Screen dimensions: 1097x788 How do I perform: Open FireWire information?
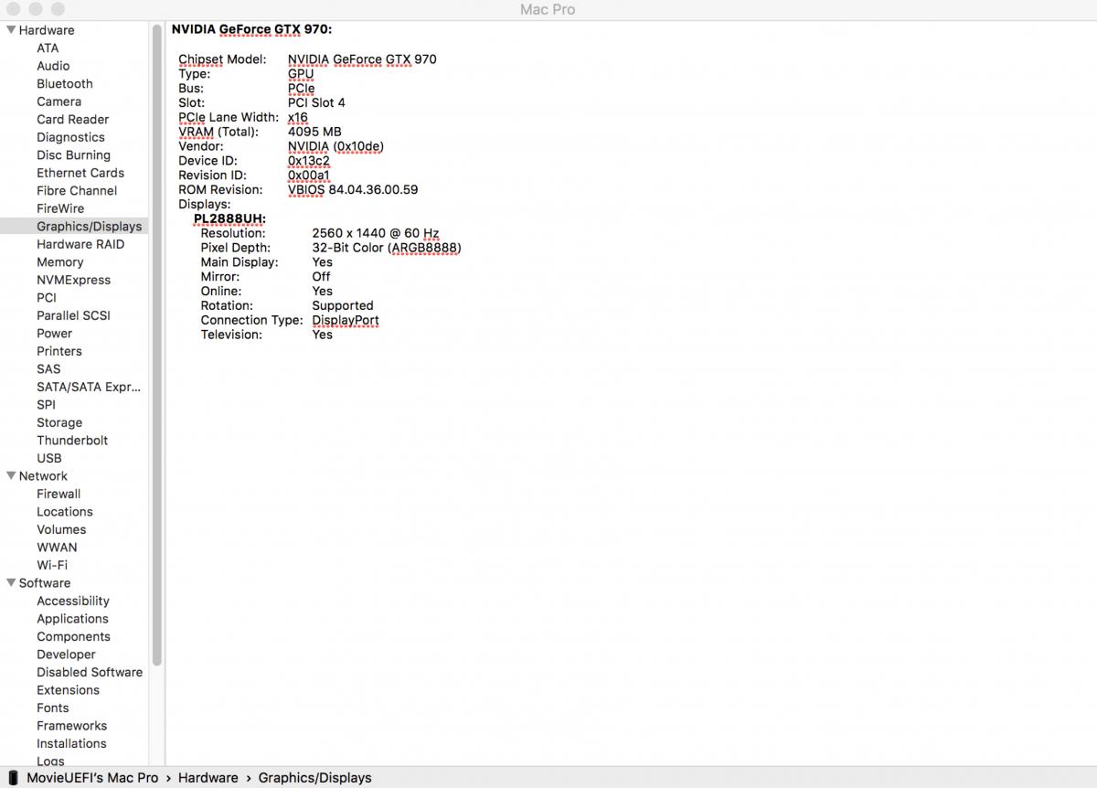[60, 208]
